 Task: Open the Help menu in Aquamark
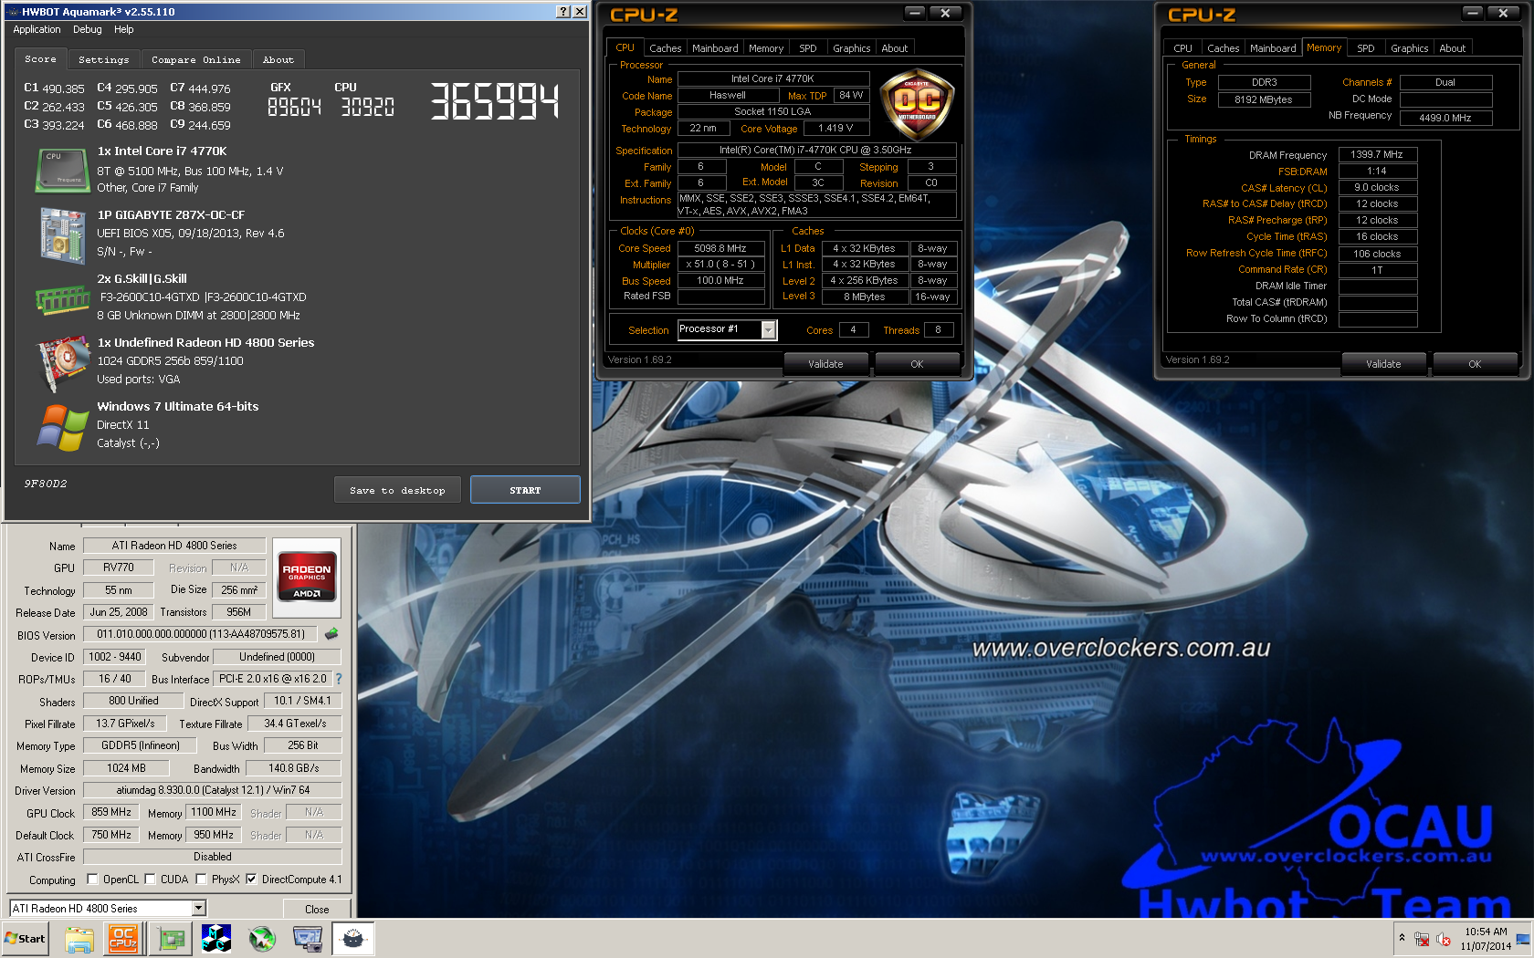tap(124, 29)
